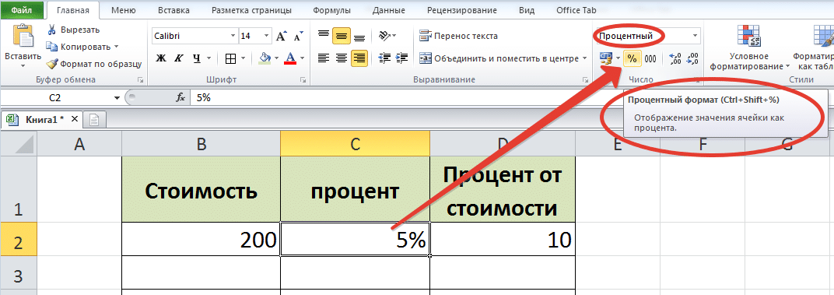The image size is (834, 295).
Task: Switch to the Вид tab
Action: [526, 10]
